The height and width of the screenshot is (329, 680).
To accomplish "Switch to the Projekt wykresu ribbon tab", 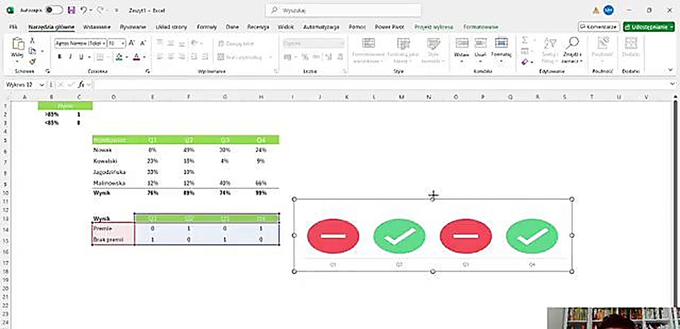I will tap(433, 27).
